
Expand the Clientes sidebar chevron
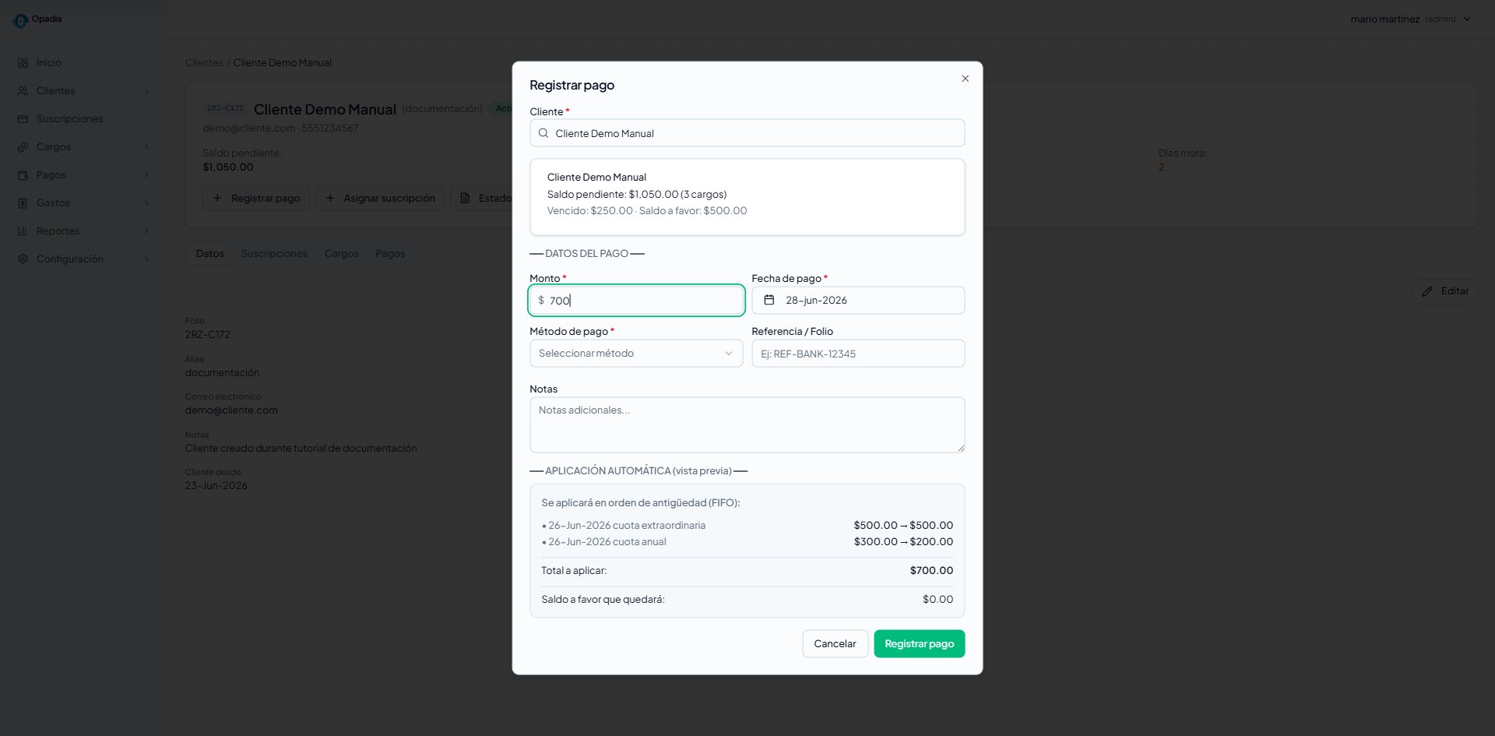click(x=146, y=91)
